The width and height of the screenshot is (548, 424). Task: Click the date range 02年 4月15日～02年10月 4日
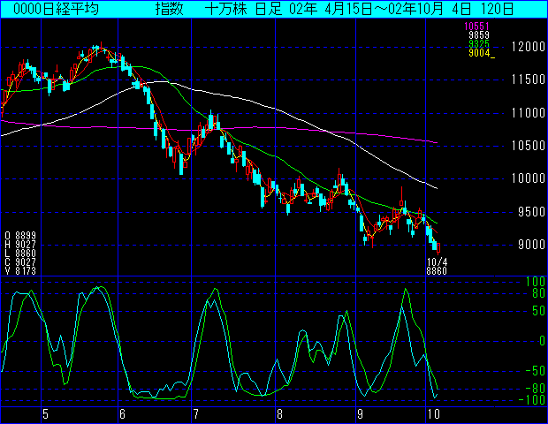[x=380, y=9]
